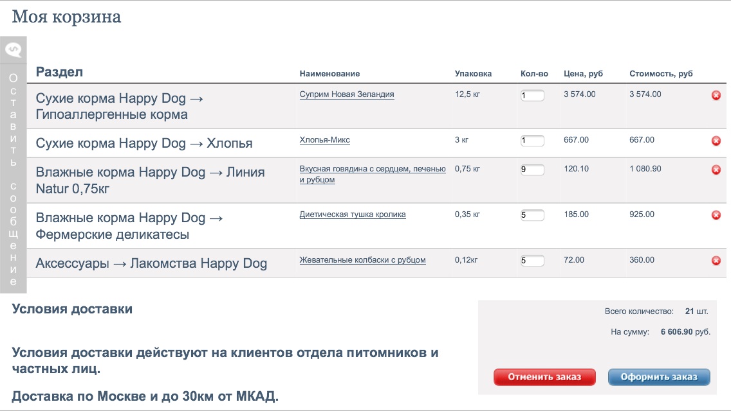Click Сухие корма Happy Dog → Хлопья text
Image resolution: width=731 pixels, height=411 pixels.
pos(144,143)
